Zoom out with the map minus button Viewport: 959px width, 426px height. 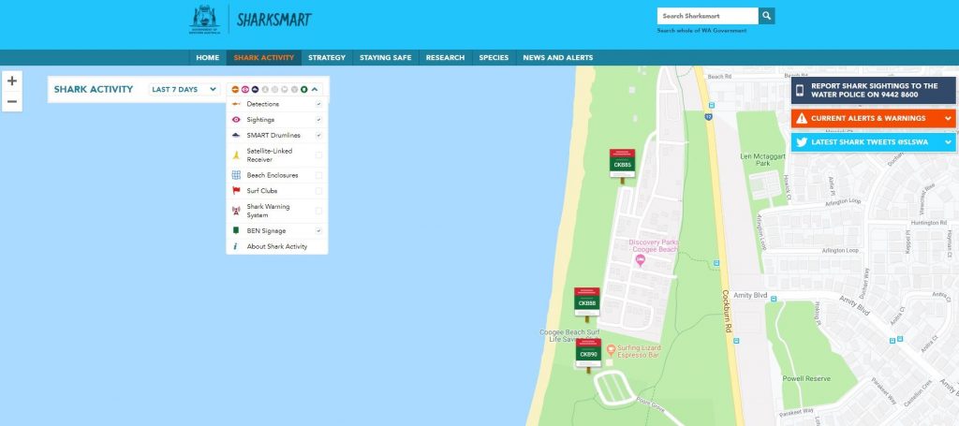[12, 101]
